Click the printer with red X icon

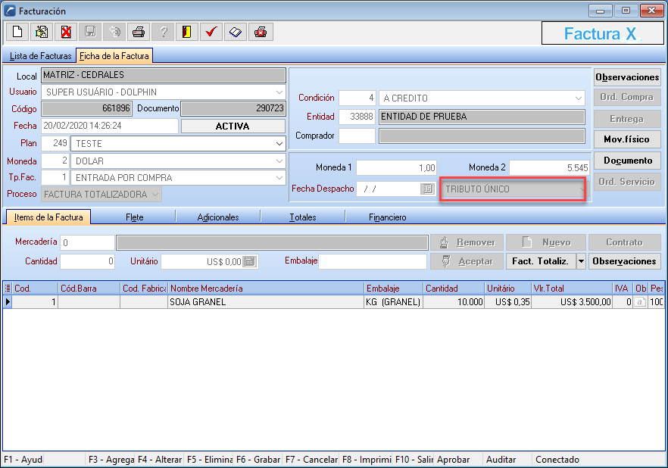[x=261, y=32]
